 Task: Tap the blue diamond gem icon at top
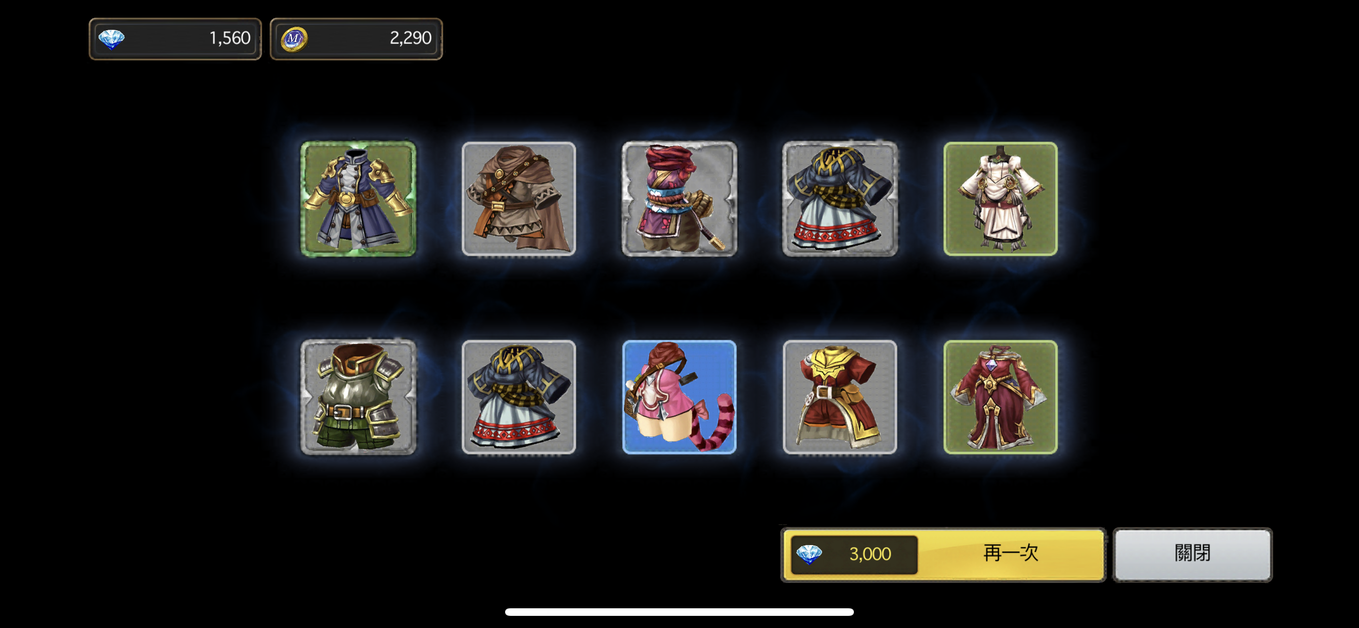112,39
